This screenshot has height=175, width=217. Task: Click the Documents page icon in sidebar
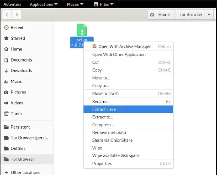[6, 60]
